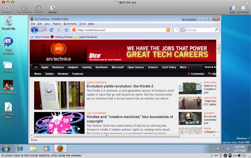
Task: Open Windows Media Player from taskbar
Action: 46,149
